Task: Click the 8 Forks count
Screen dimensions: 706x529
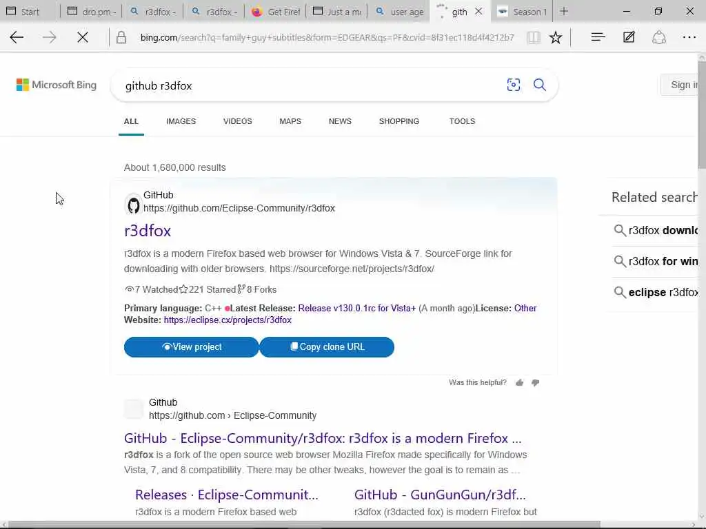Action: [x=257, y=290]
